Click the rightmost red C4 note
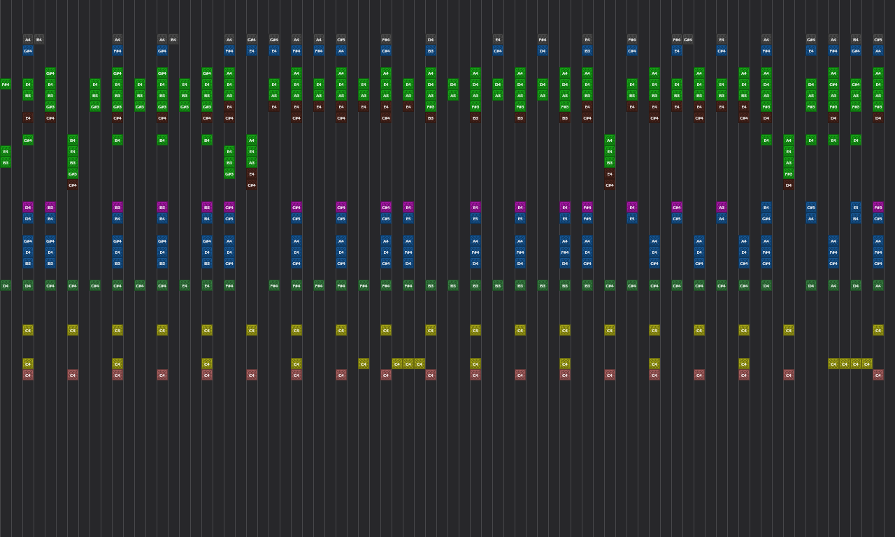This screenshot has width=895, height=537. click(x=878, y=375)
